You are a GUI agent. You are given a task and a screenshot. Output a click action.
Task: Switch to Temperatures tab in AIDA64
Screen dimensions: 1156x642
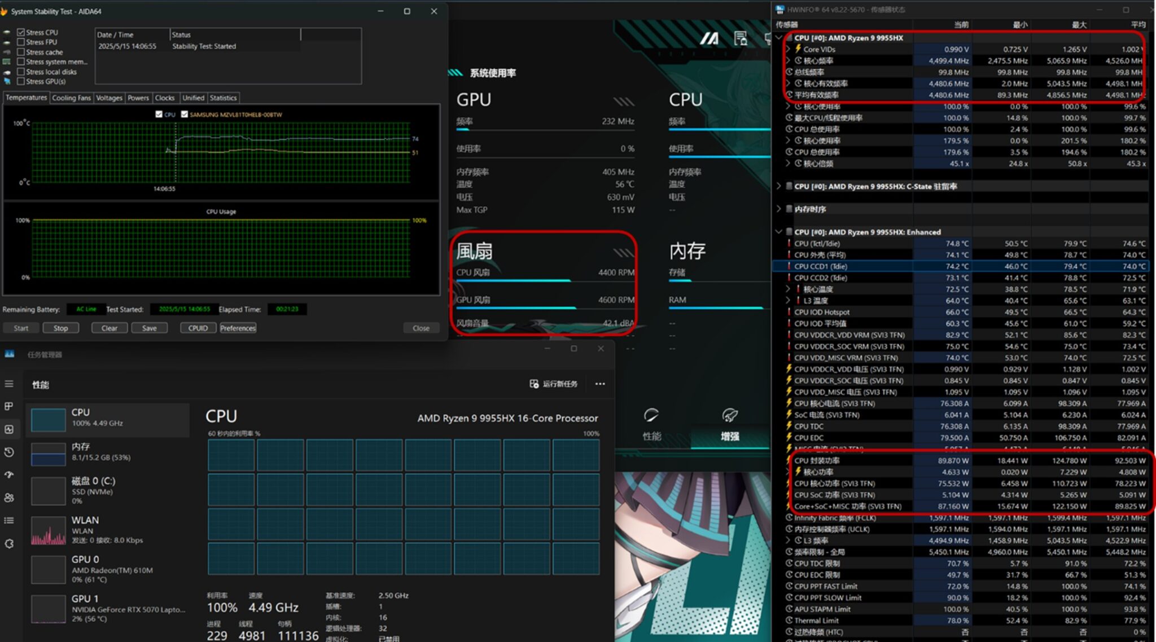[26, 98]
